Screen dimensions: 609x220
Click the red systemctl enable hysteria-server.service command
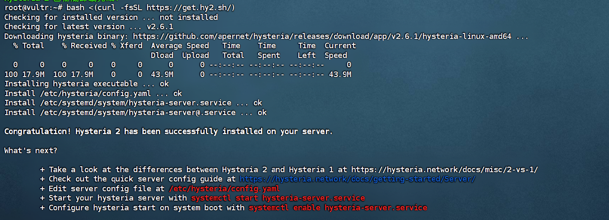click(x=338, y=208)
